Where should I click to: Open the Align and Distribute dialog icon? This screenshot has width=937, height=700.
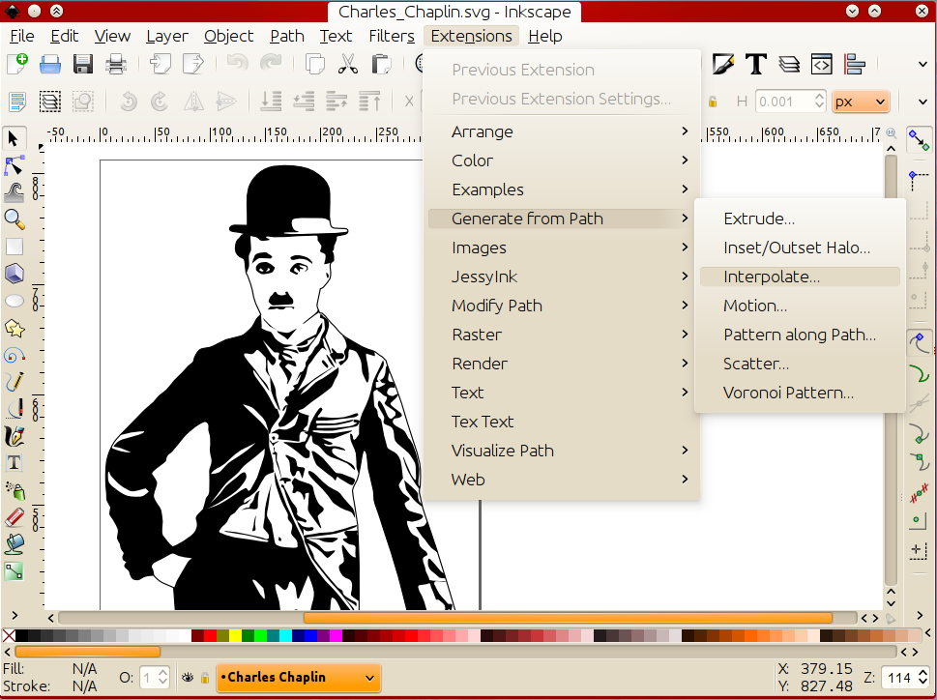855,64
